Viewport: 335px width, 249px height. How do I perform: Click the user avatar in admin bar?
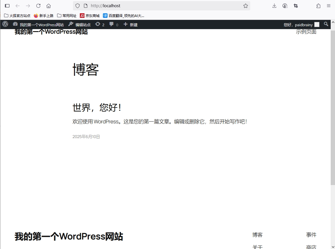point(317,24)
